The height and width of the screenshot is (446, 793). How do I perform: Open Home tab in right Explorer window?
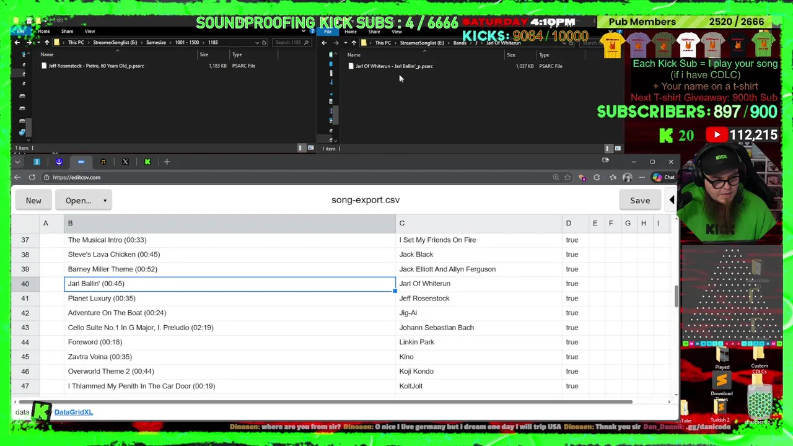(351, 31)
